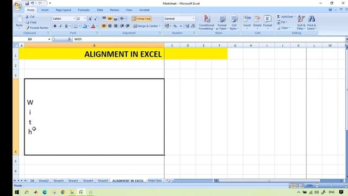This screenshot has width=348, height=196.
Task: Expand the font size 22 dropdown
Action: point(85,19)
